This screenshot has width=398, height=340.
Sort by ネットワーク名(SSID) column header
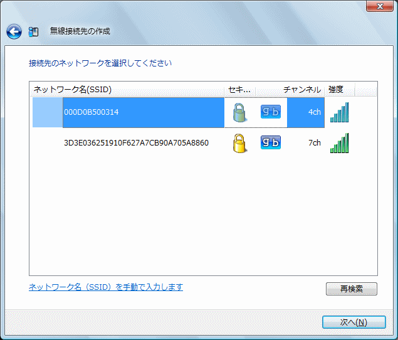[127, 89]
